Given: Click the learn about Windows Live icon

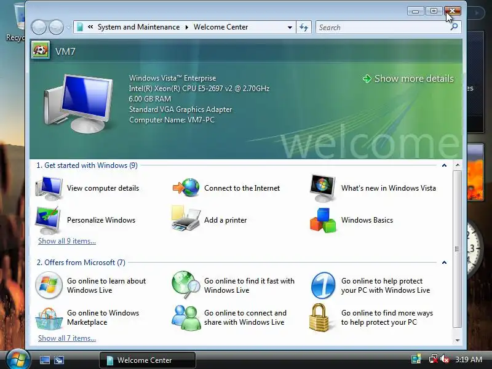Looking at the screenshot, I should [x=49, y=285].
